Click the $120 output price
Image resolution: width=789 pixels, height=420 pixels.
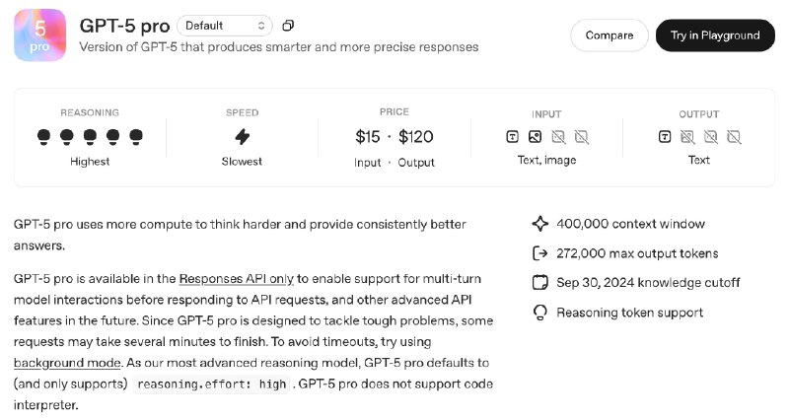[415, 137]
